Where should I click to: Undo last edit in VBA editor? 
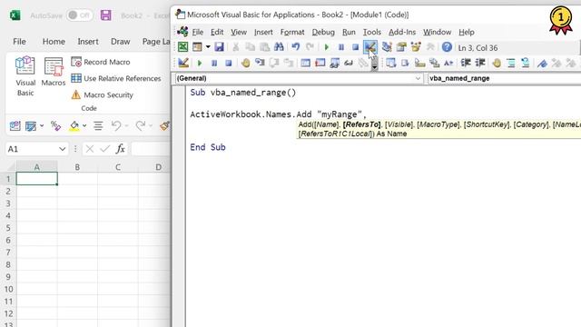click(295, 47)
